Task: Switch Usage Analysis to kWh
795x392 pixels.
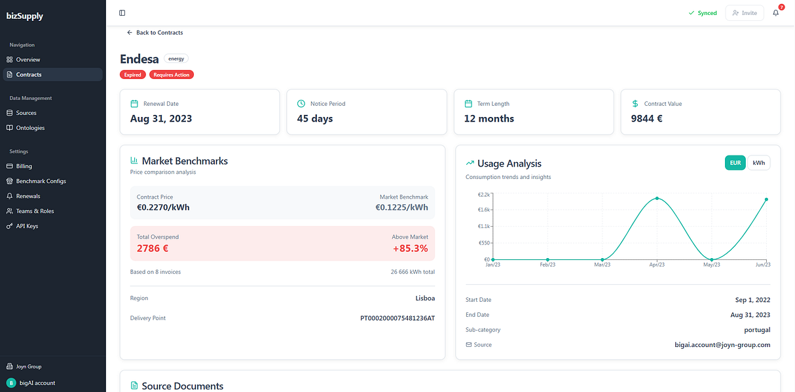Action: tap(759, 163)
